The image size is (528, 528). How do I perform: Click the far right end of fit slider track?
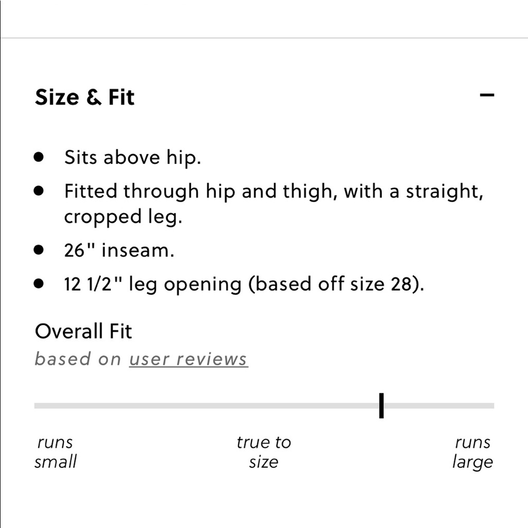click(x=492, y=406)
